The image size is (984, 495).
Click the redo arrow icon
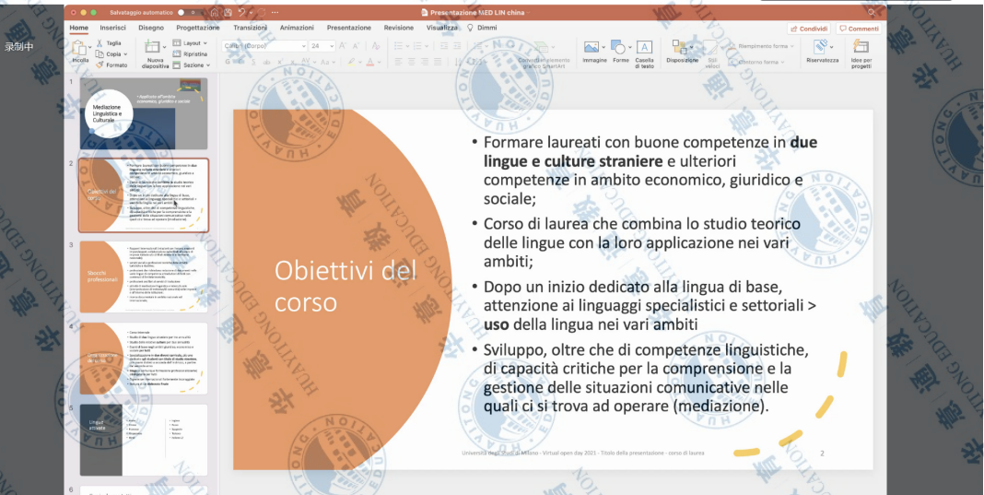tap(260, 13)
